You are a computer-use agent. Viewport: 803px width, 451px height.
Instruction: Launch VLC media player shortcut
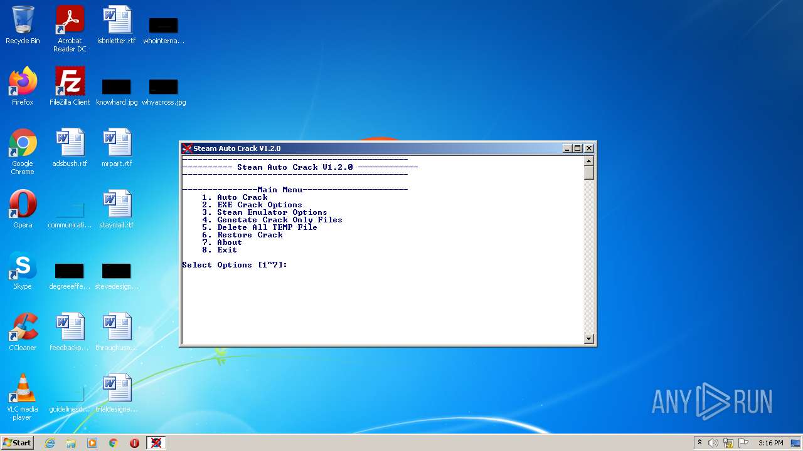point(23,397)
